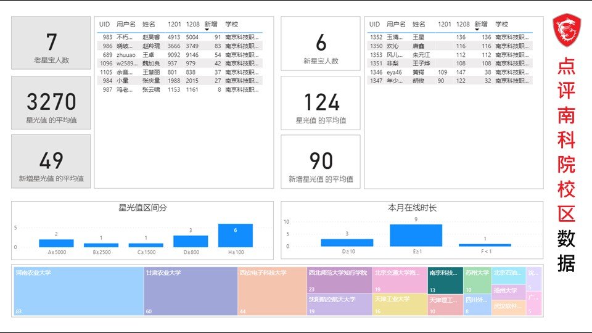Select the A≥5000 bar in 星光值区间分 chart

tap(56, 243)
